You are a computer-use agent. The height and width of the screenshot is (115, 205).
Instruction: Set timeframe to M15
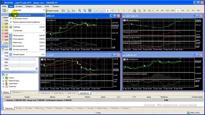pyautogui.click(x=168, y=11)
